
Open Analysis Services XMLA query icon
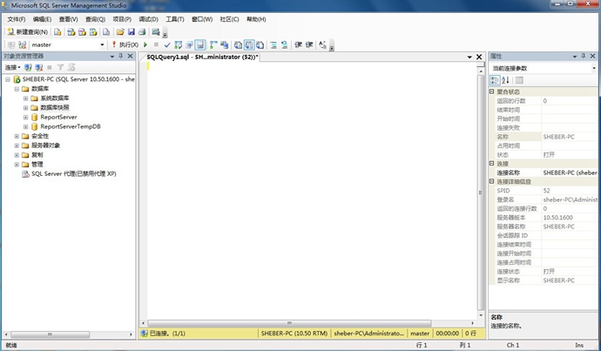[93, 32]
